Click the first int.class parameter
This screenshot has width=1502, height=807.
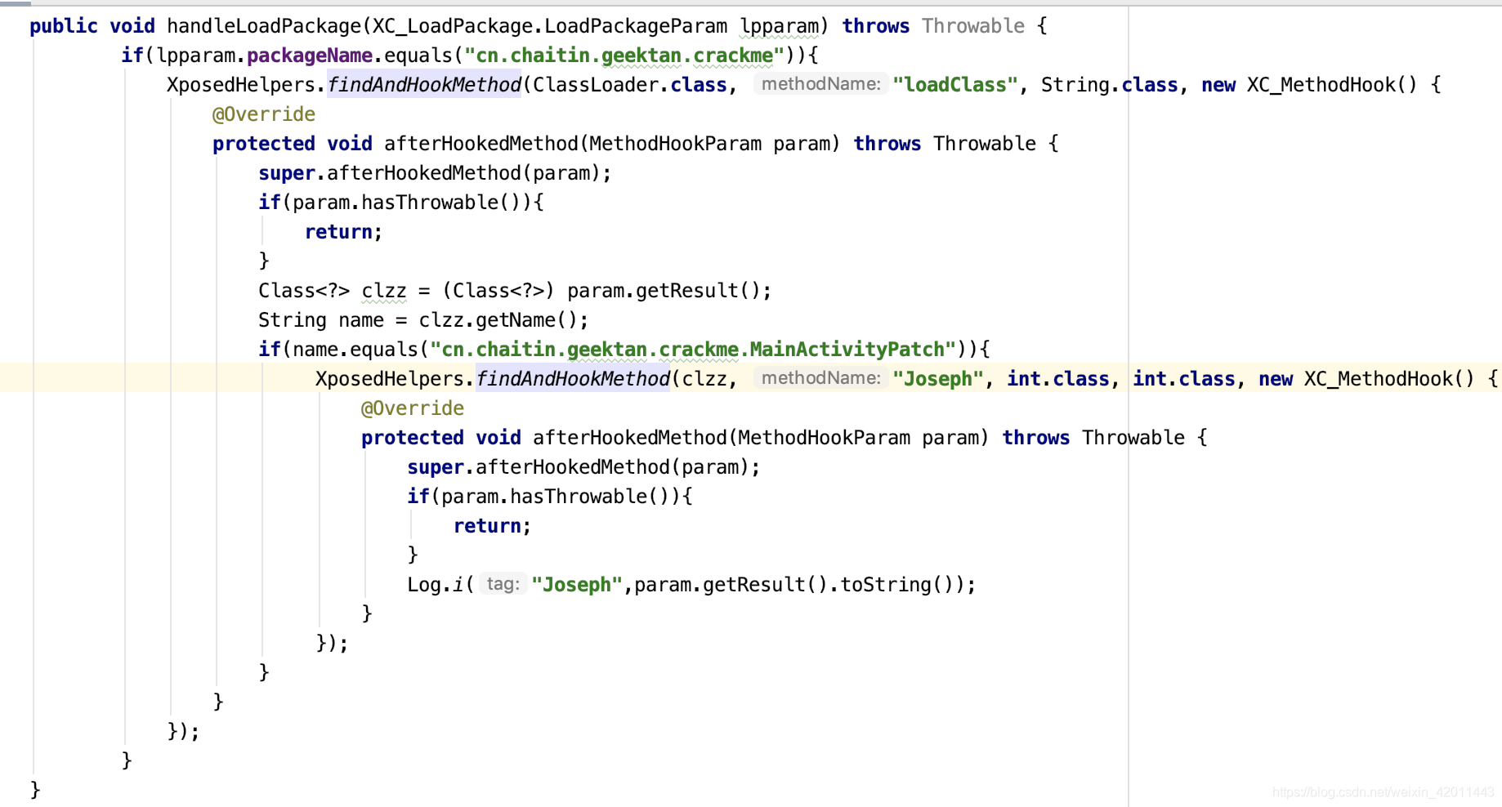(x=1057, y=378)
